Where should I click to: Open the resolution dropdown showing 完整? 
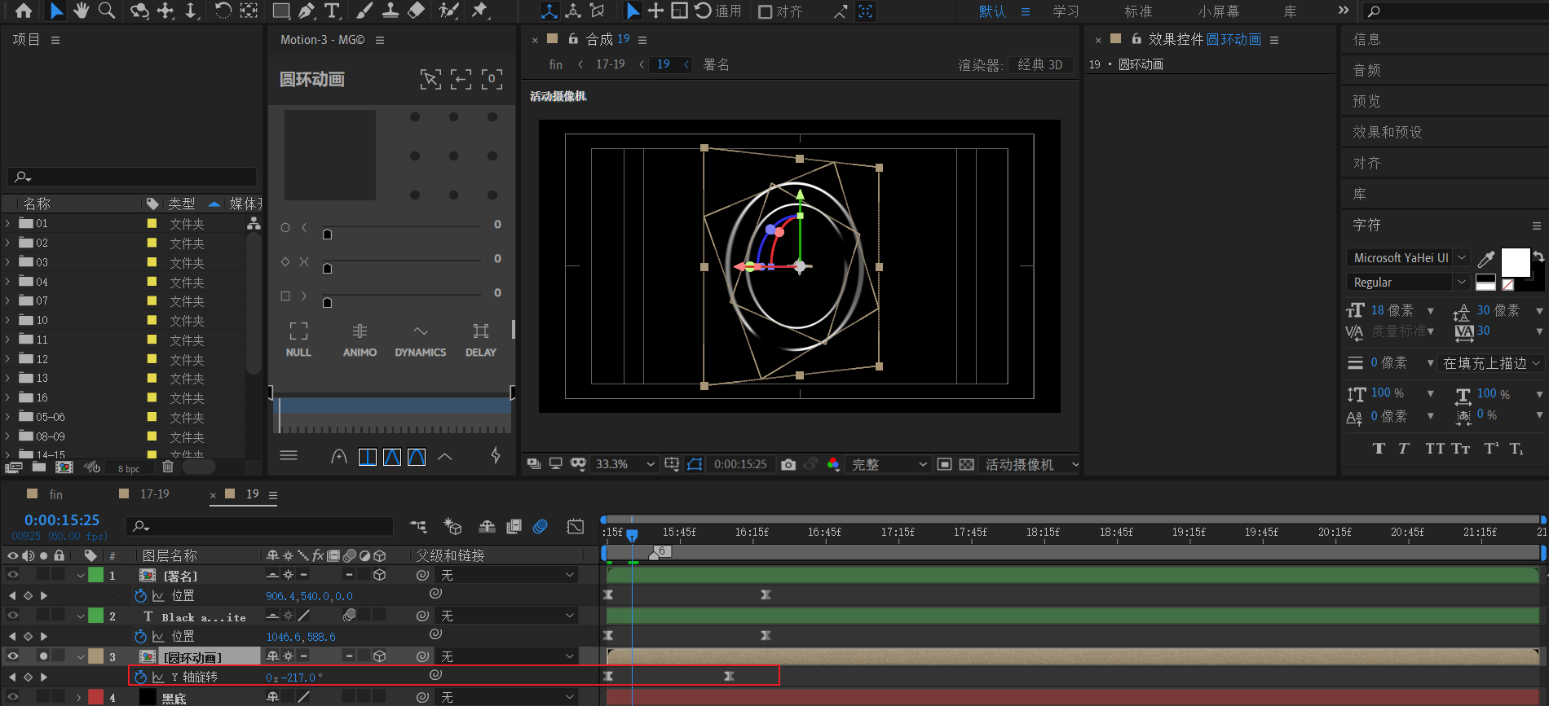coord(889,464)
